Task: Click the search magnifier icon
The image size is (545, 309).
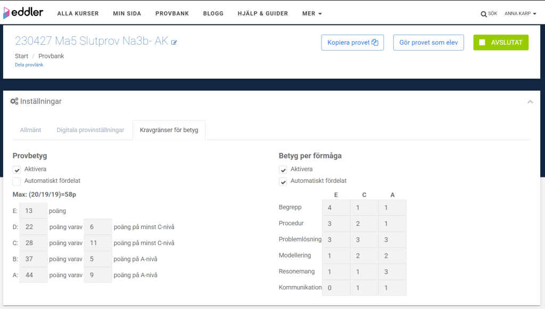Action: 483,14
